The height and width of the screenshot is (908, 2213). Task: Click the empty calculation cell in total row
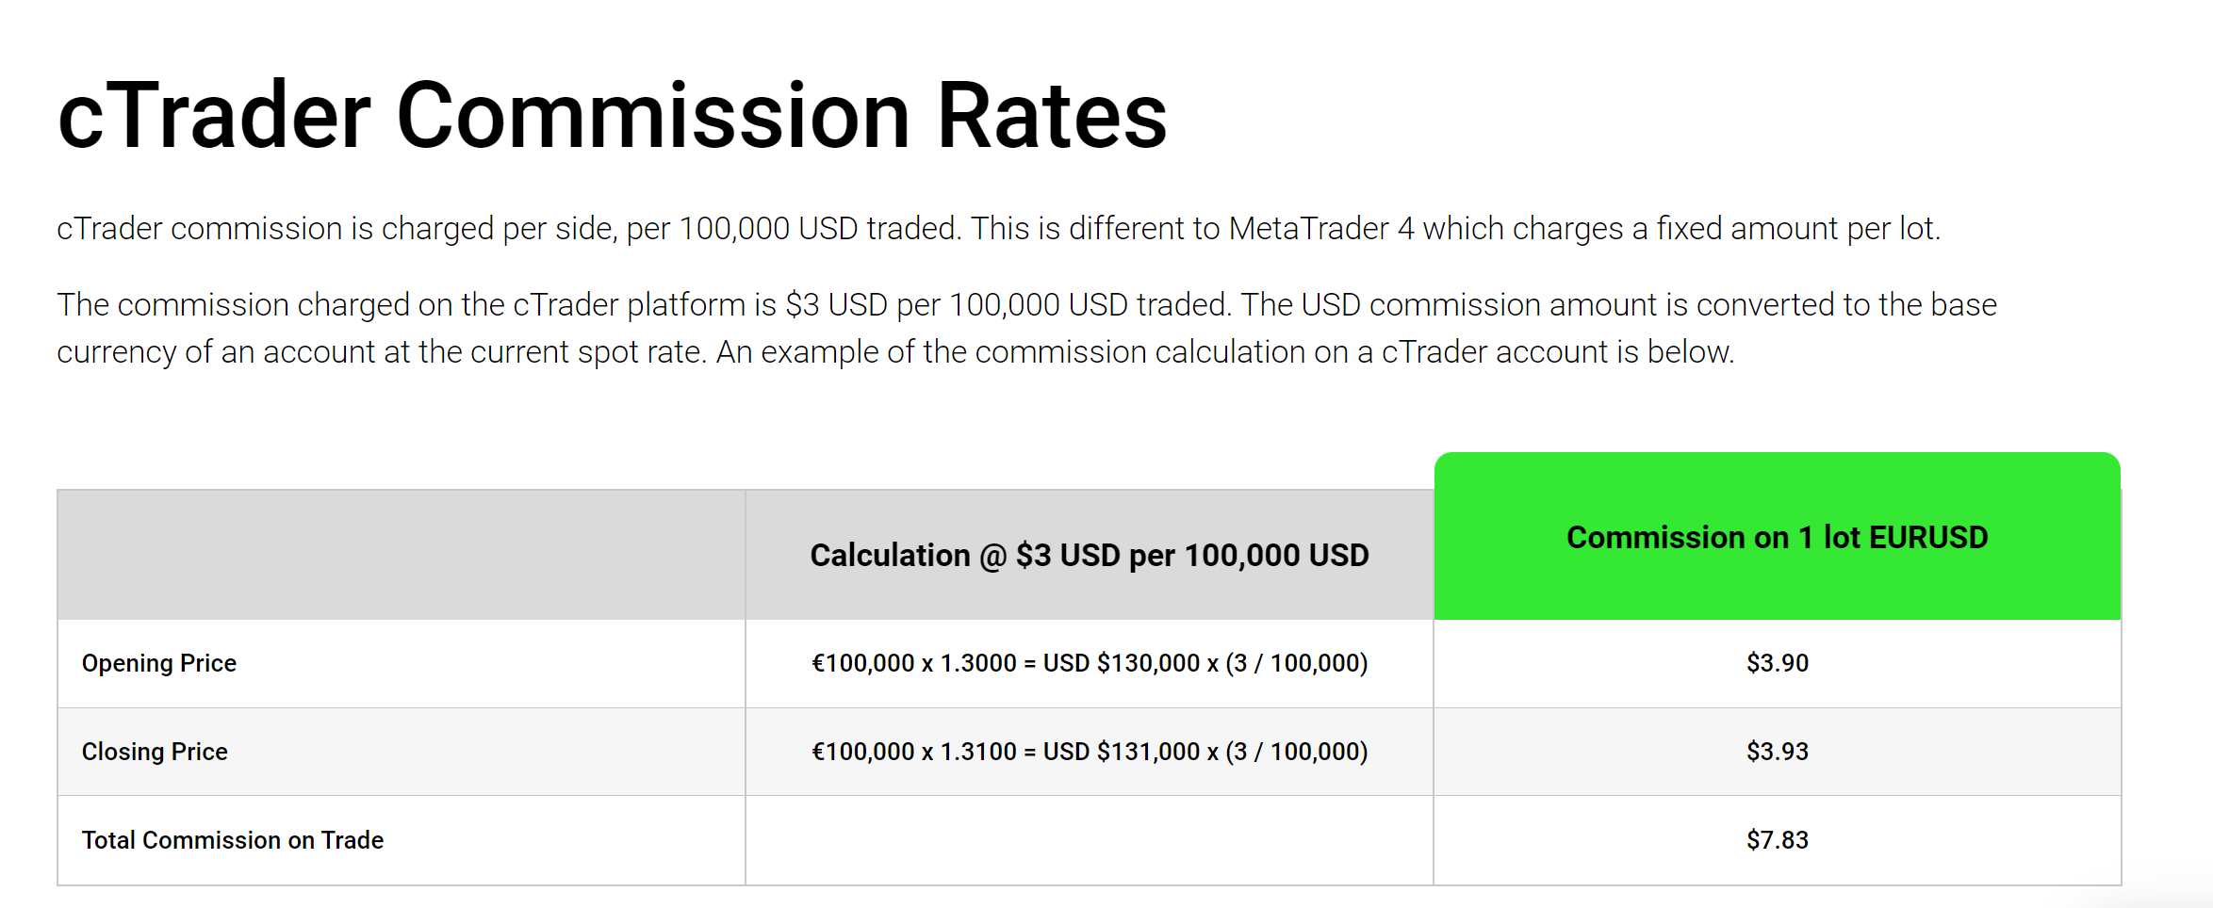point(1090,840)
